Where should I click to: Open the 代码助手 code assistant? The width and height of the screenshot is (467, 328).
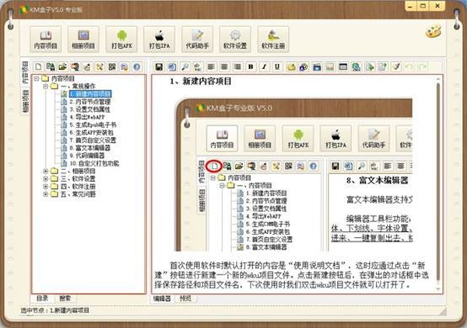[x=197, y=40]
